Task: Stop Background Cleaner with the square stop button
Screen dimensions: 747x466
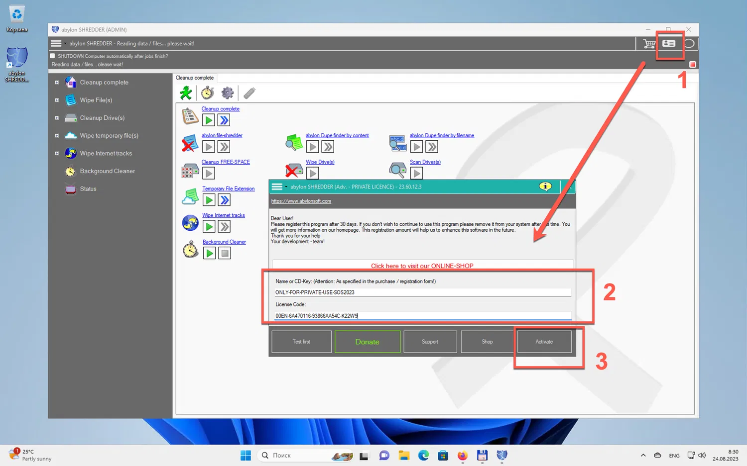Action: click(225, 253)
